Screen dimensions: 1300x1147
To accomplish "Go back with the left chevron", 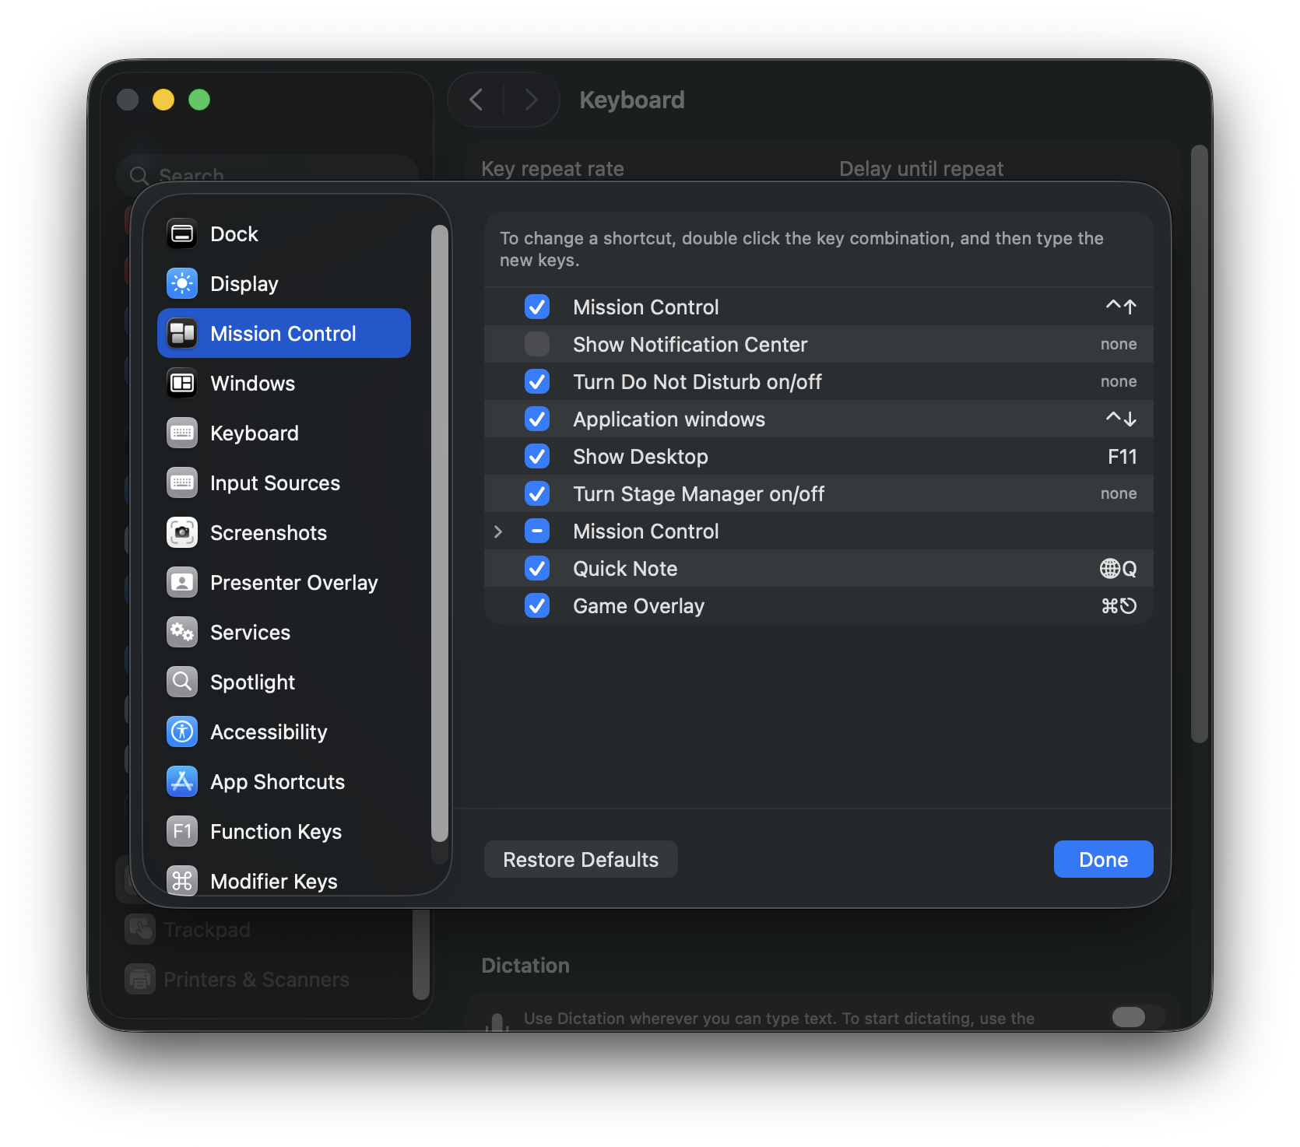I will click(x=476, y=100).
